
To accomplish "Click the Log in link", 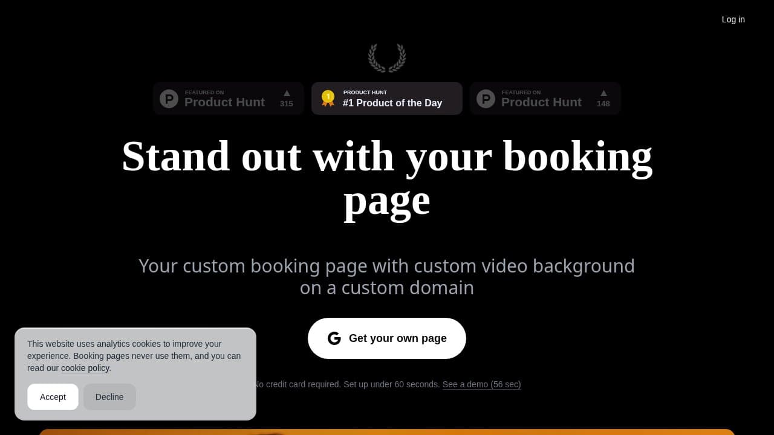I will [x=733, y=19].
